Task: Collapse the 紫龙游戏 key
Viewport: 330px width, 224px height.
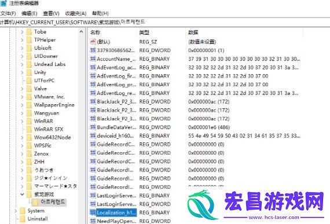Action: (x=22, y=194)
